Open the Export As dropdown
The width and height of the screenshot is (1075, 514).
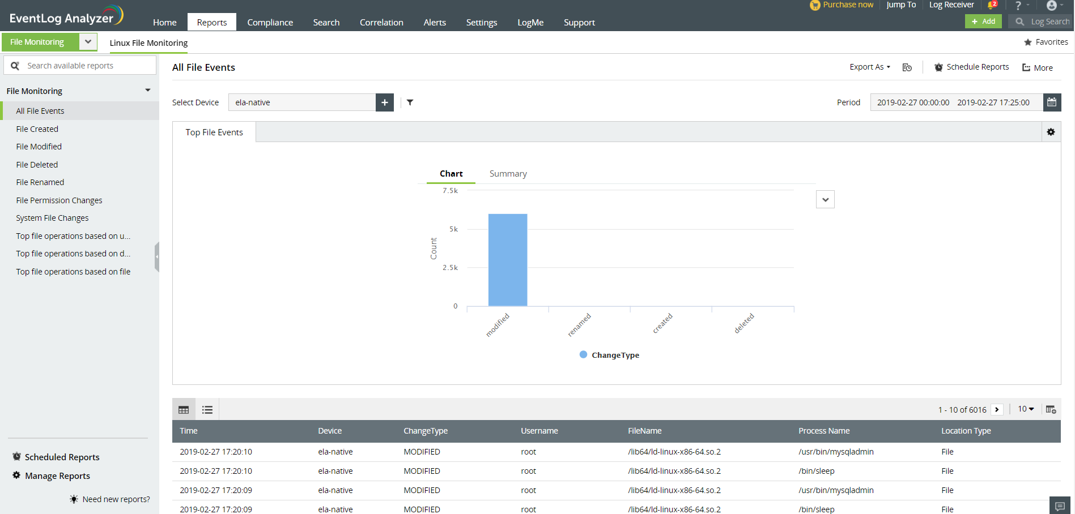point(870,67)
